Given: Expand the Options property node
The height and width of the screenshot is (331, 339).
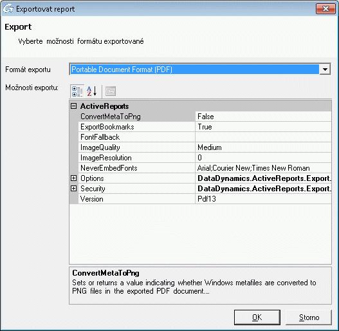Looking at the screenshot, I should click(x=73, y=178).
